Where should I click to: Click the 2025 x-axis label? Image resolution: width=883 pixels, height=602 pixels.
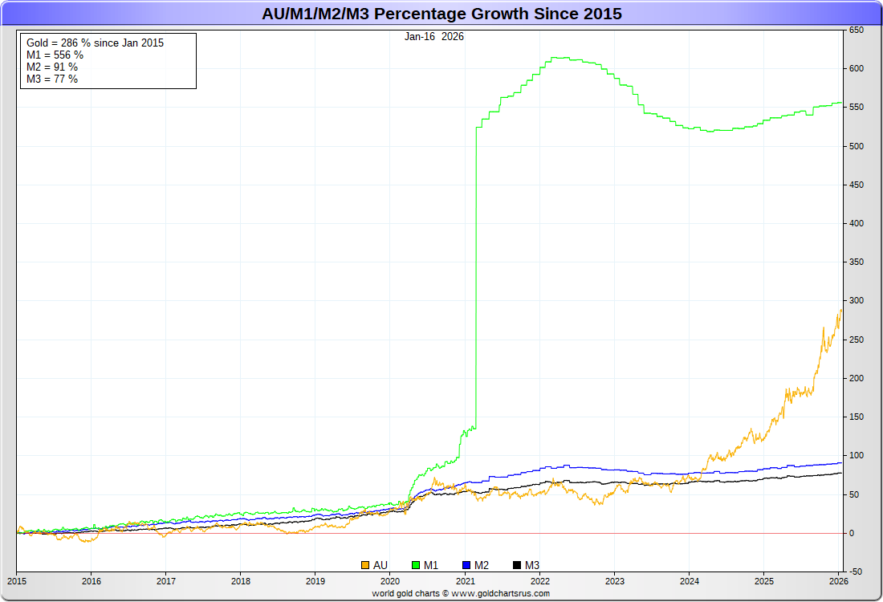pos(764,581)
